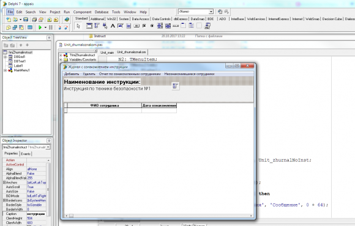
Task: Click the Remove file from project icon
Action: click(56, 20)
